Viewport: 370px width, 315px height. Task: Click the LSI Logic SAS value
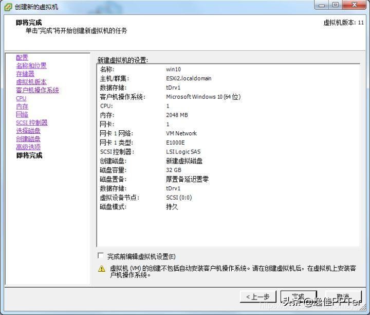point(183,152)
